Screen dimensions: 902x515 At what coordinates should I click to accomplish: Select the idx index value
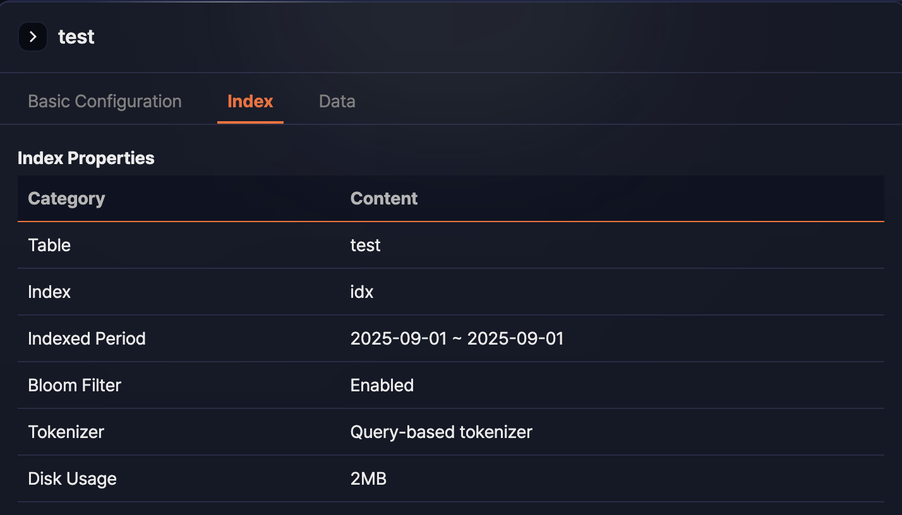[x=362, y=292]
